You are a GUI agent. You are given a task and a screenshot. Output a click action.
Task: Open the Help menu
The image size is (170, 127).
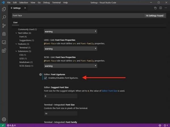65,3
